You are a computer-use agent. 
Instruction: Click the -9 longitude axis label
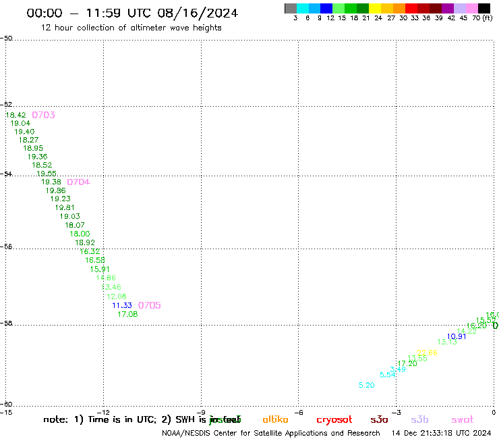coord(201,413)
